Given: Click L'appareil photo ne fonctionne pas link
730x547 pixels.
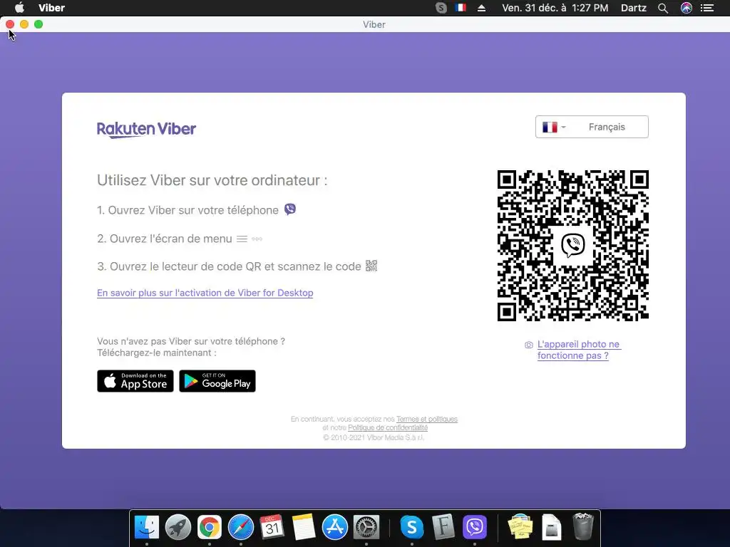Looking at the screenshot, I should click(579, 350).
